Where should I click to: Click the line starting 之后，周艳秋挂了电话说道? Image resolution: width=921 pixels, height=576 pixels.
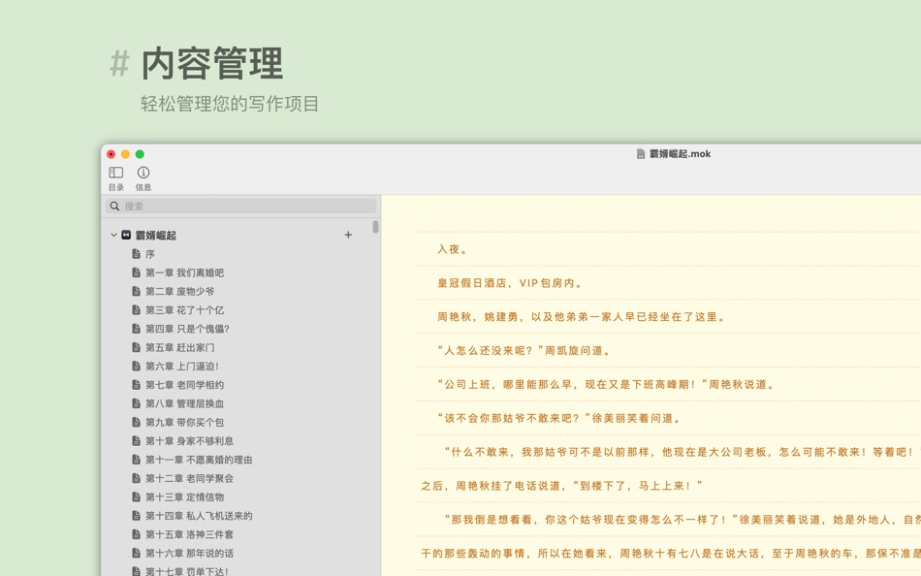click(561, 486)
